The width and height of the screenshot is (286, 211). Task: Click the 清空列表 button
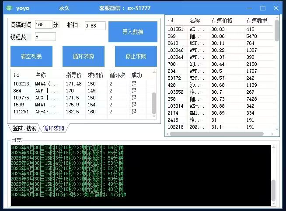31,56
